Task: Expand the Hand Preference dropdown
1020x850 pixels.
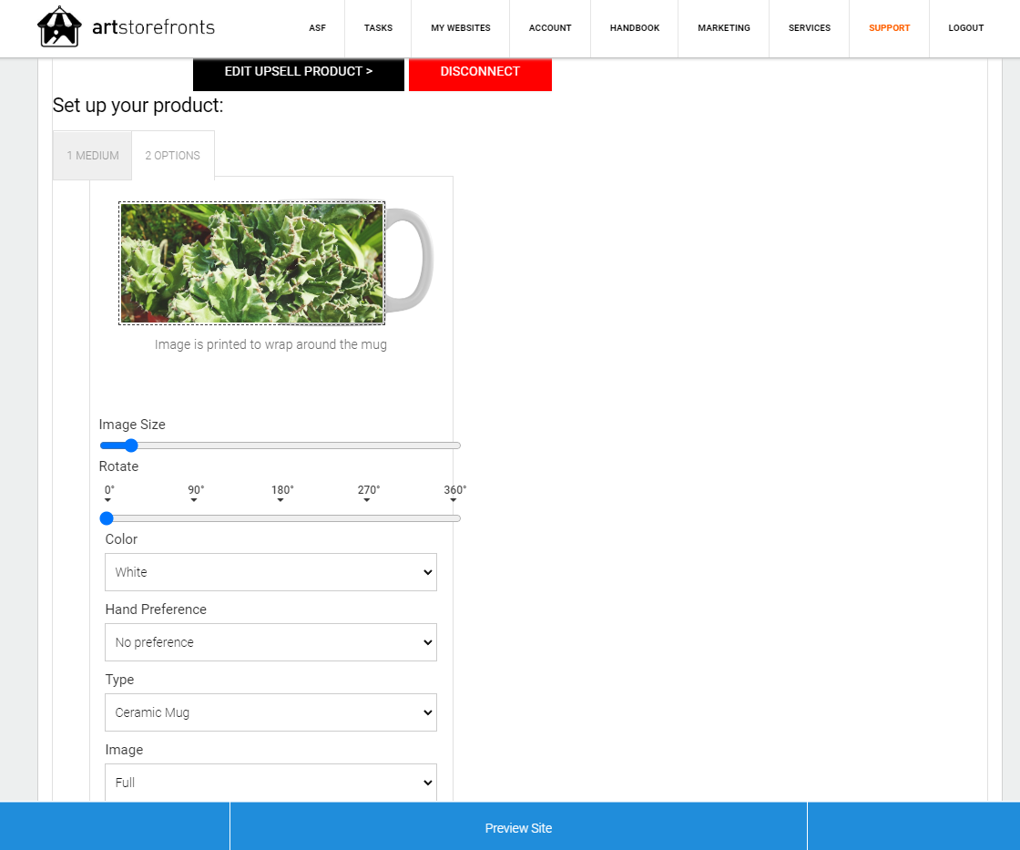Action: click(x=270, y=642)
